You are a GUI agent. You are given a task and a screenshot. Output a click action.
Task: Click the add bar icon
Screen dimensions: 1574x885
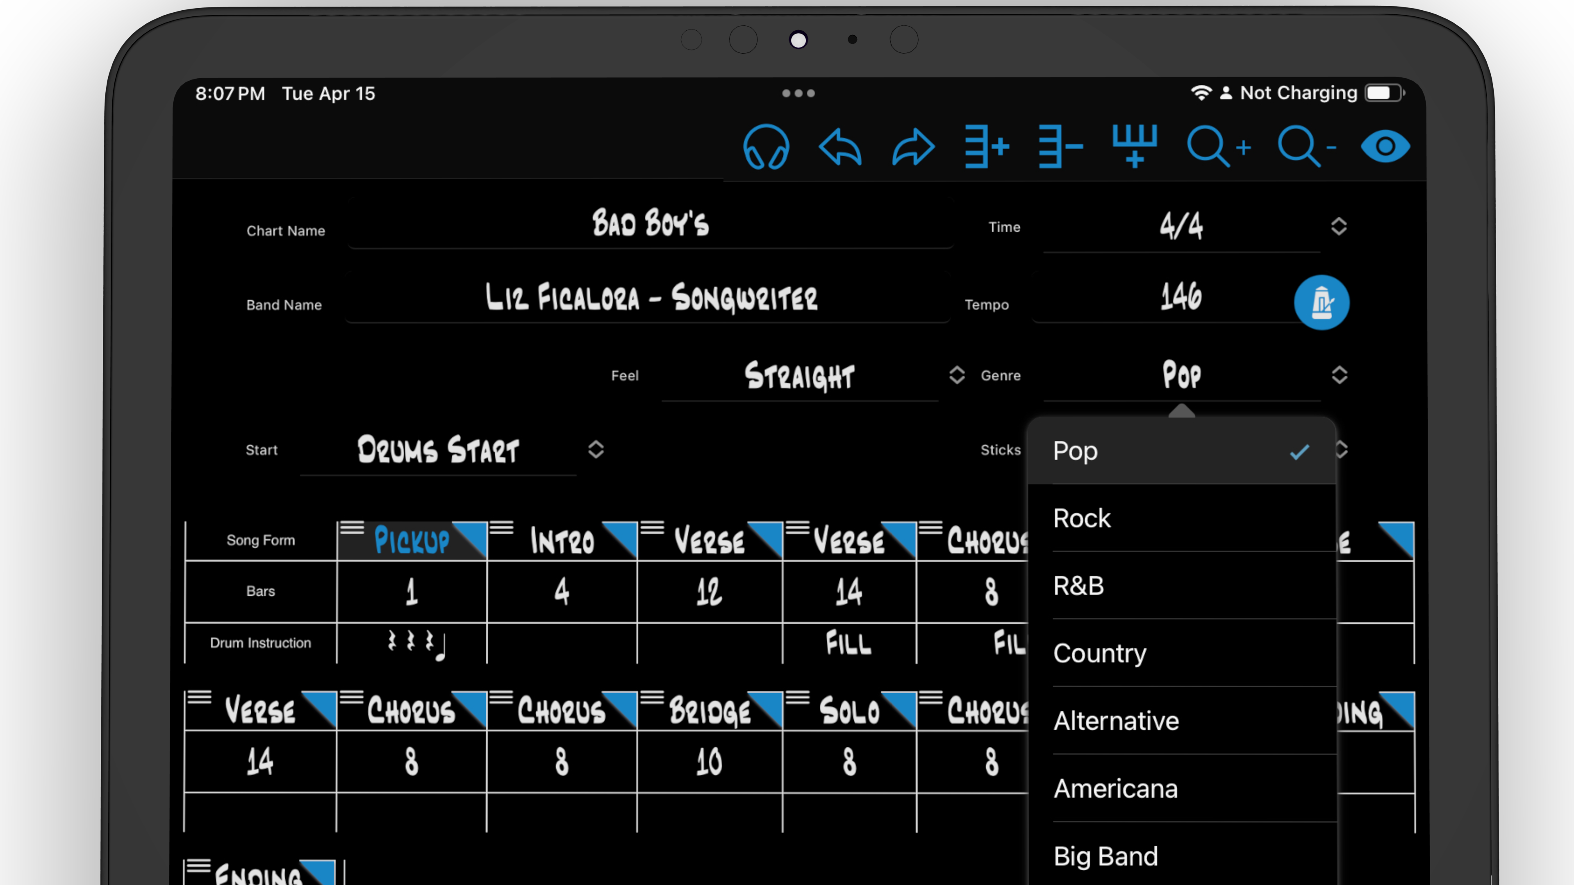click(x=986, y=147)
